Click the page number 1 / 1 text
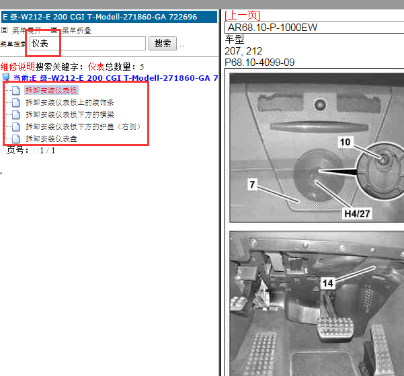The width and height of the screenshot is (404, 376). [48, 151]
